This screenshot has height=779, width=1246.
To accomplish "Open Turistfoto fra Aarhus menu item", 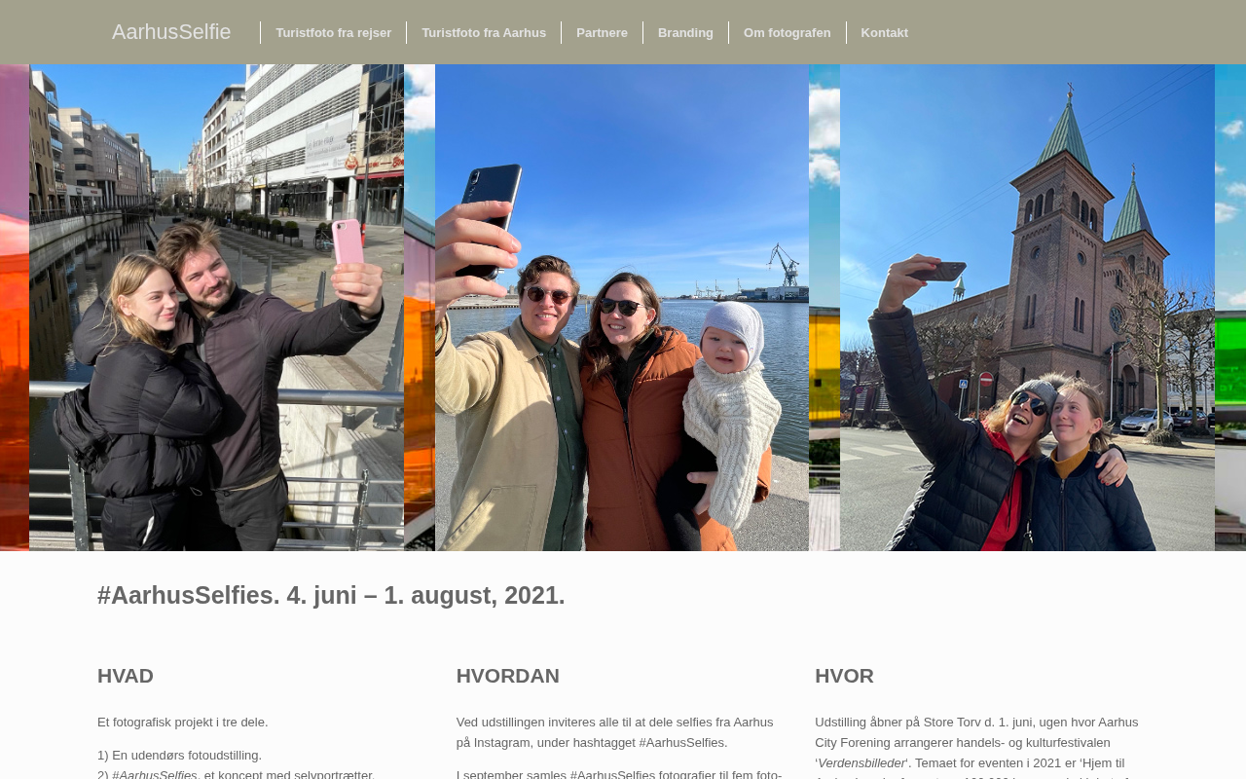I will coord(484,33).
